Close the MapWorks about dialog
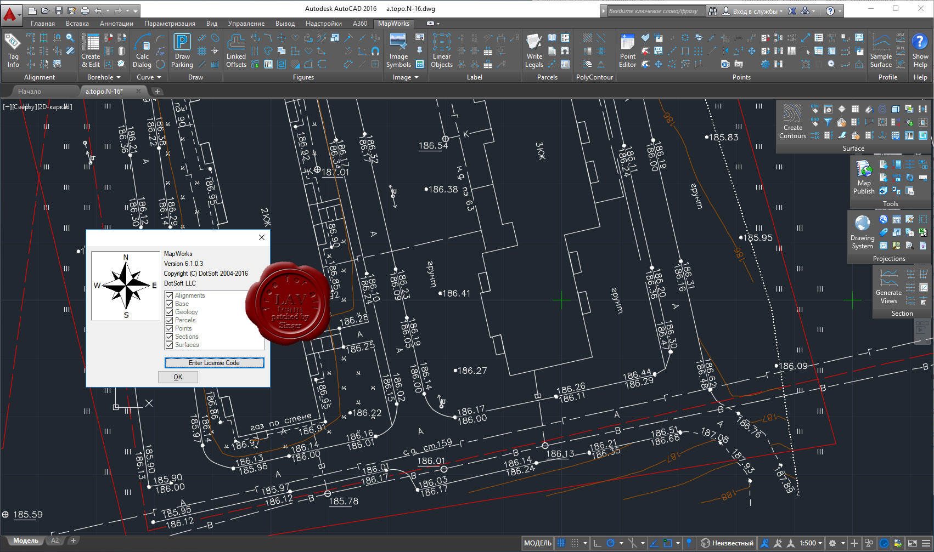934x552 pixels. (262, 237)
